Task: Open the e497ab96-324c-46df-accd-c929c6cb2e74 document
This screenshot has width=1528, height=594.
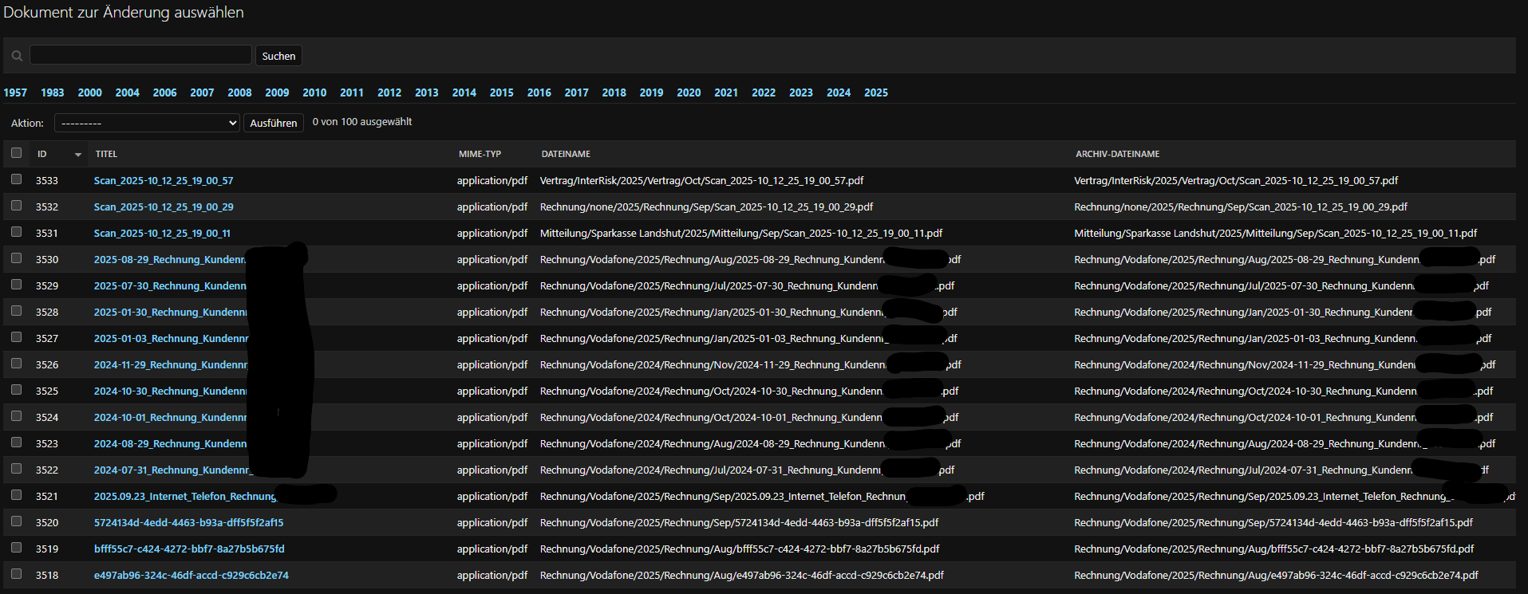Action: pos(191,576)
